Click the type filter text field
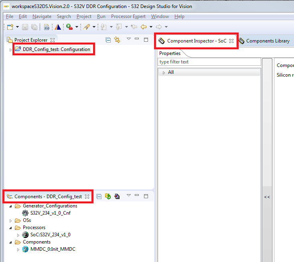This screenshot has height=262, width=294. (x=209, y=62)
